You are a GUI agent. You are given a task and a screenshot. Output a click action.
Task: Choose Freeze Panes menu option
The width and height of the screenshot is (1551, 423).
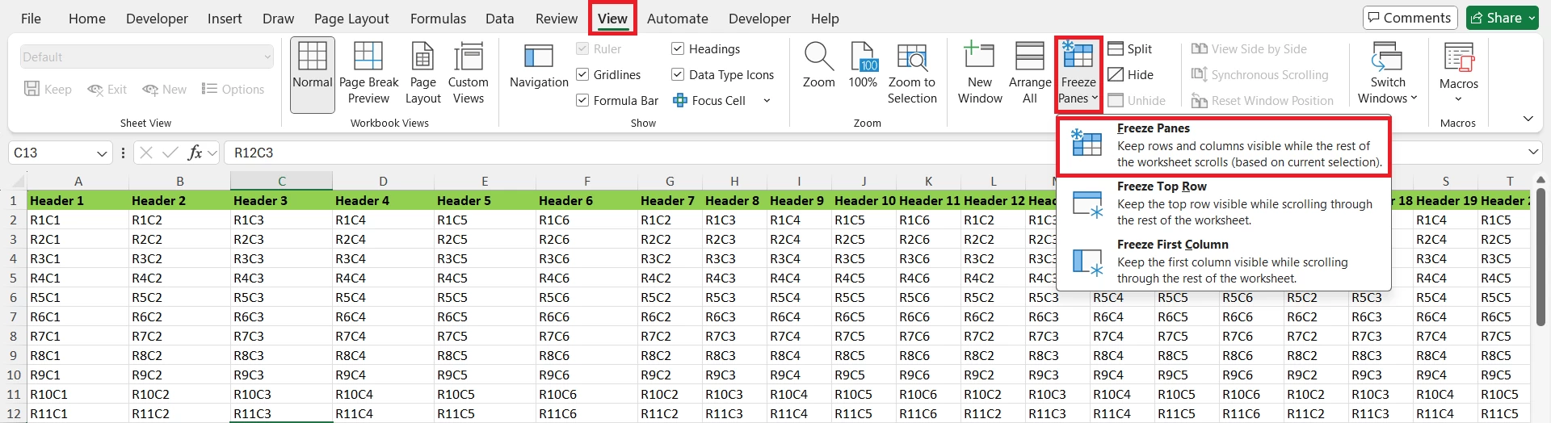(x=1224, y=145)
